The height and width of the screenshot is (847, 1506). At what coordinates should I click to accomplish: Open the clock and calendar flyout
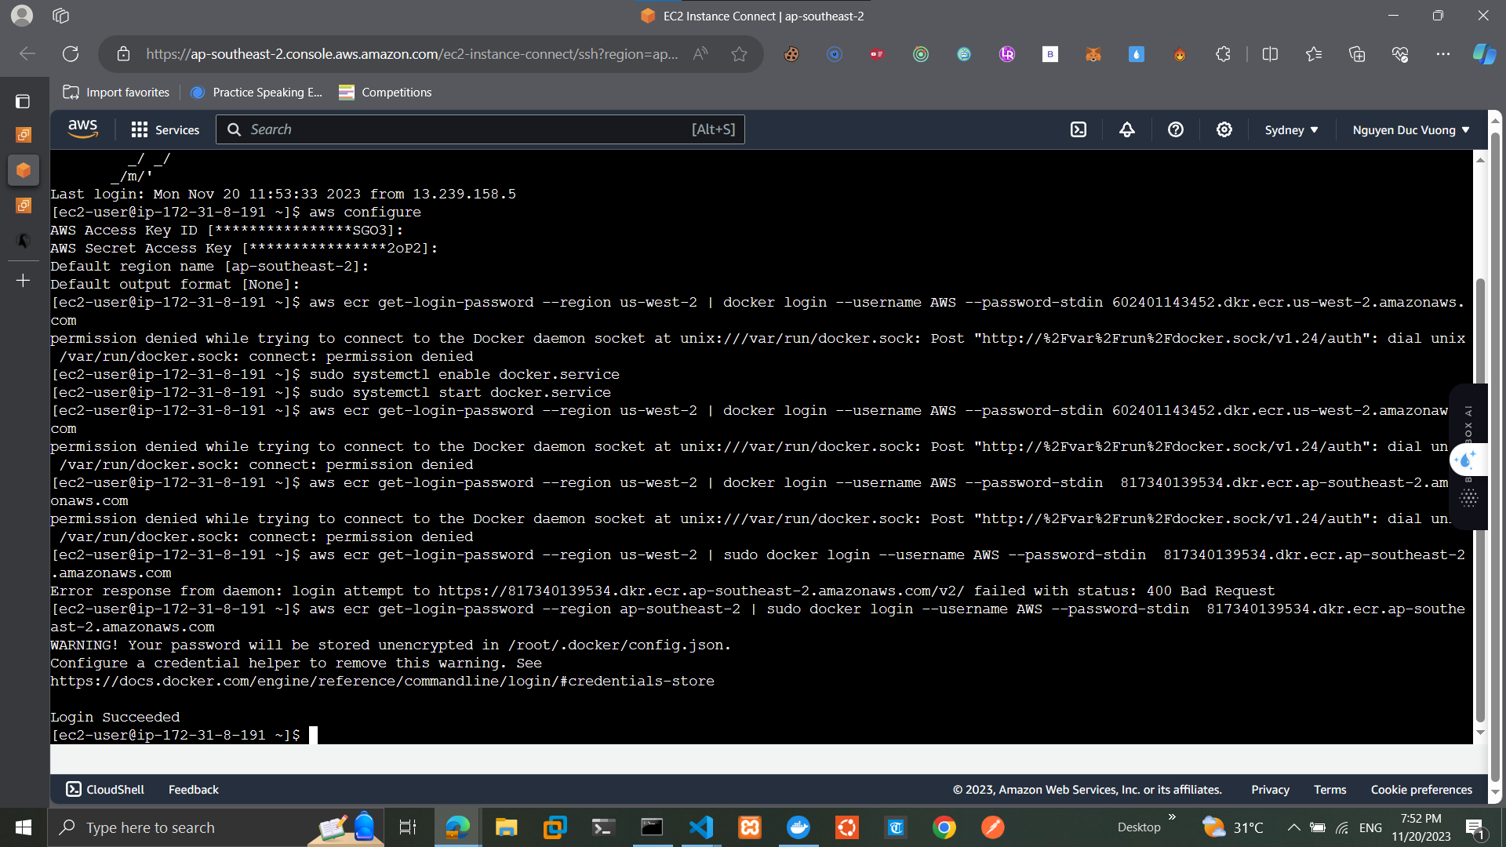1421,827
